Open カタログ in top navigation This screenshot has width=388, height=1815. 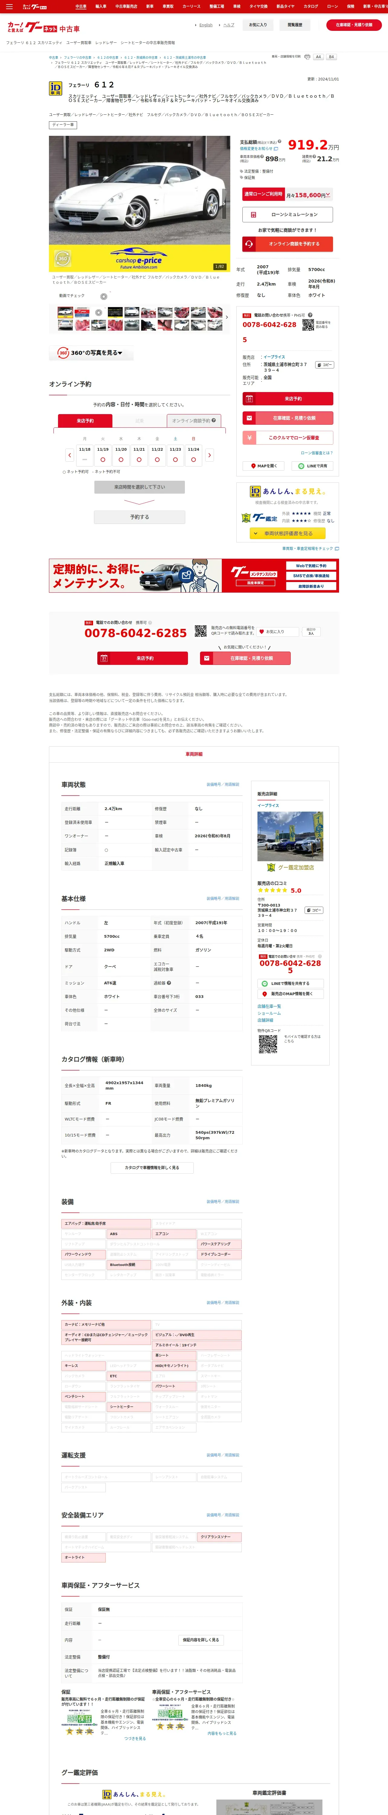(x=311, y=6)
